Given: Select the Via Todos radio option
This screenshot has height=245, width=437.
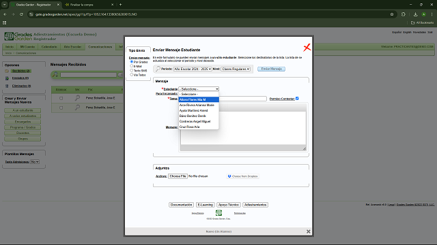Looking at the screenshot, I should (x=132, y=75).
